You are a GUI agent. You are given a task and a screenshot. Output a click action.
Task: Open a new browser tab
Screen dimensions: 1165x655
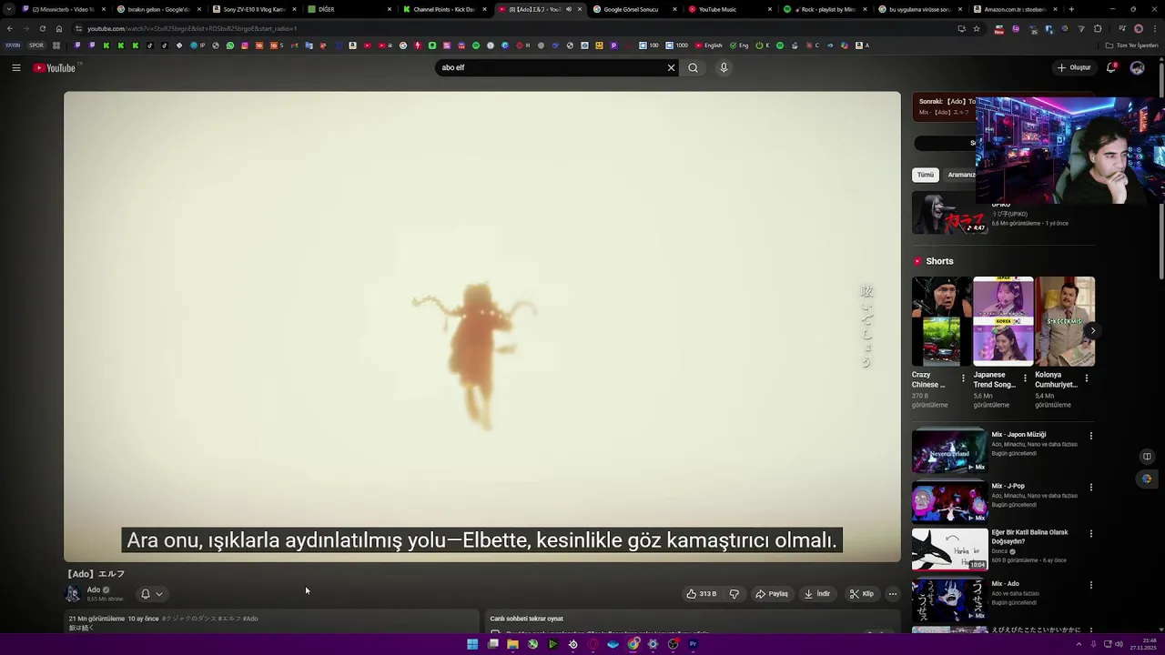click(1071, 9)
